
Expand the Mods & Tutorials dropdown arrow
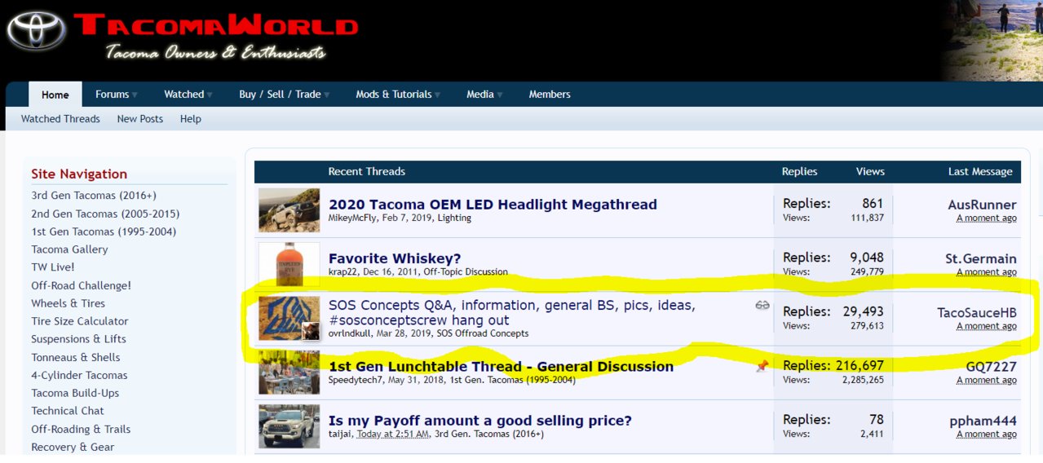tap(437, 95)
